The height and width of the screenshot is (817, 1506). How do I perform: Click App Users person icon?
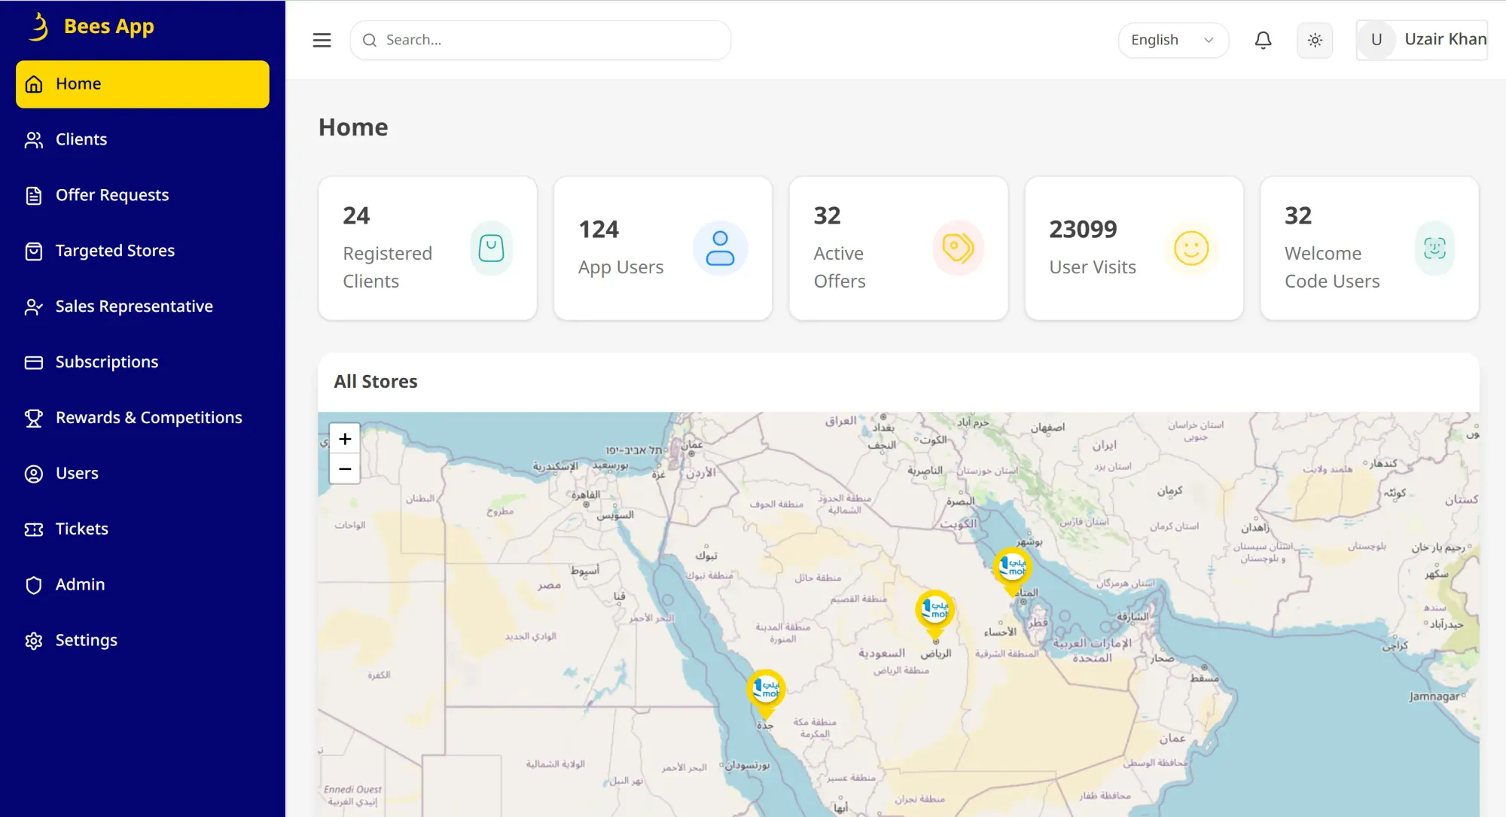pyautogui.click(x=721, y=248)
